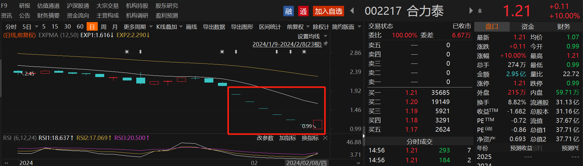Switch to the 周 weekly K-line period
This screenshot has height=166, width=583.
tap(104, 27)
